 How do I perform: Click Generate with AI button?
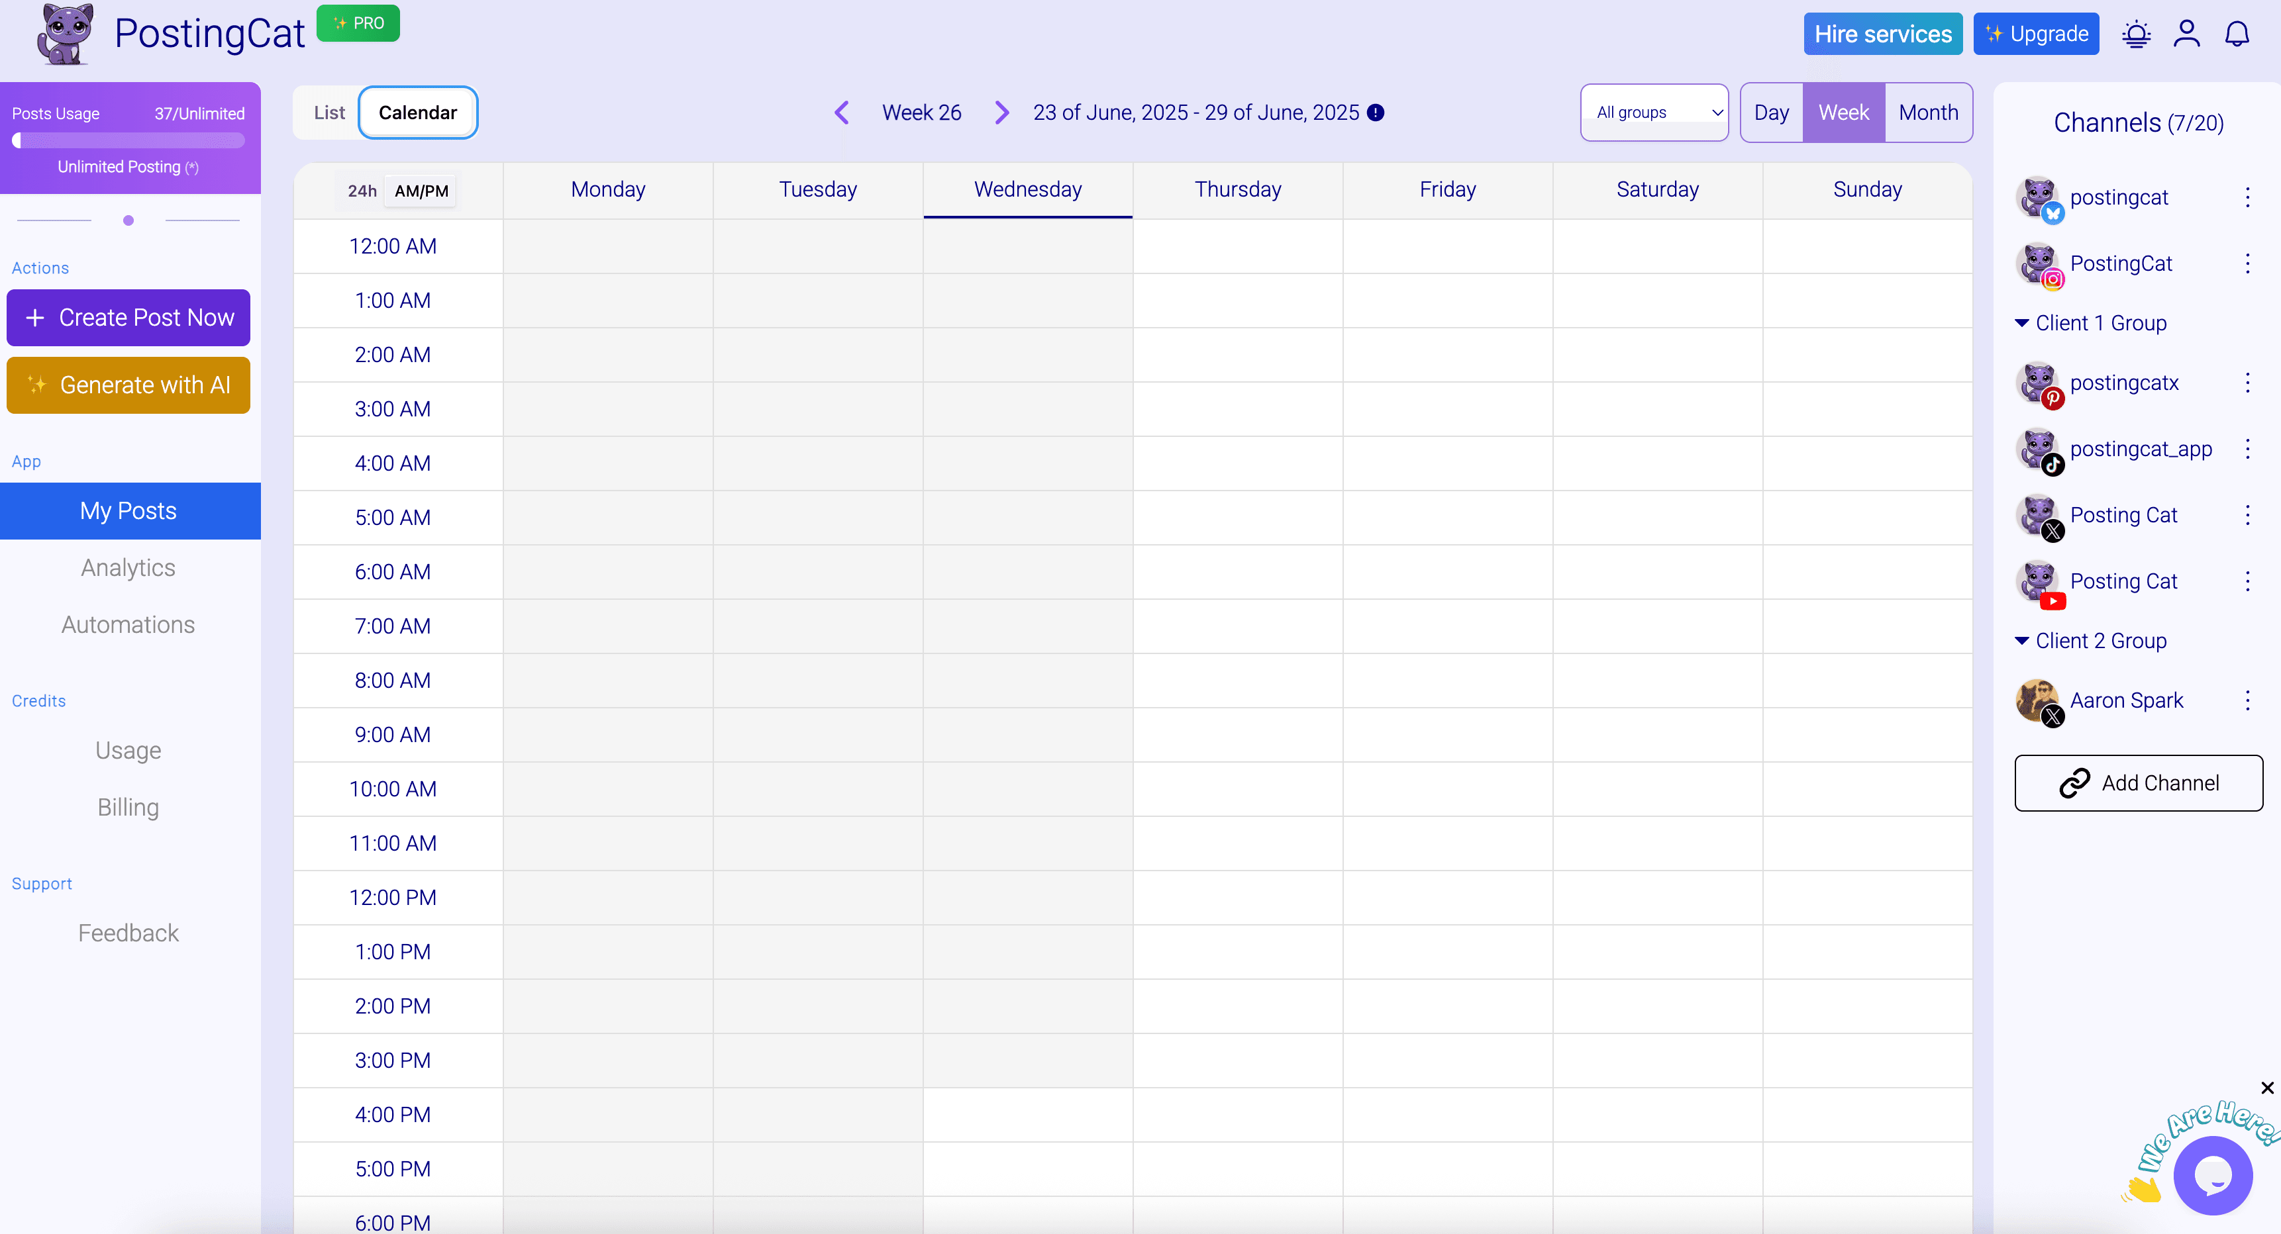tap(128, 385)
